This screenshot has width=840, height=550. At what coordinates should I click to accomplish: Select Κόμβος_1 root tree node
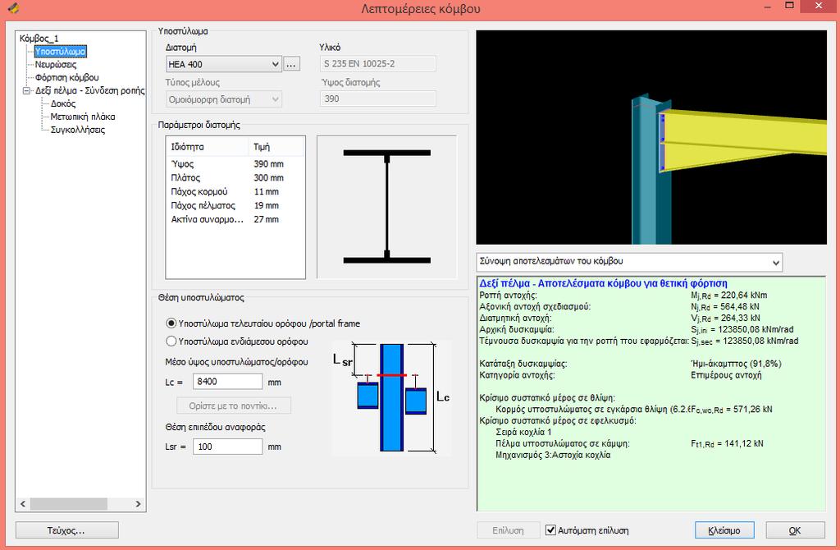39,38
